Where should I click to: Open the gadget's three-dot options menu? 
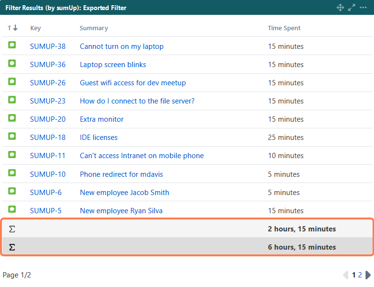(x=363, y=8)
